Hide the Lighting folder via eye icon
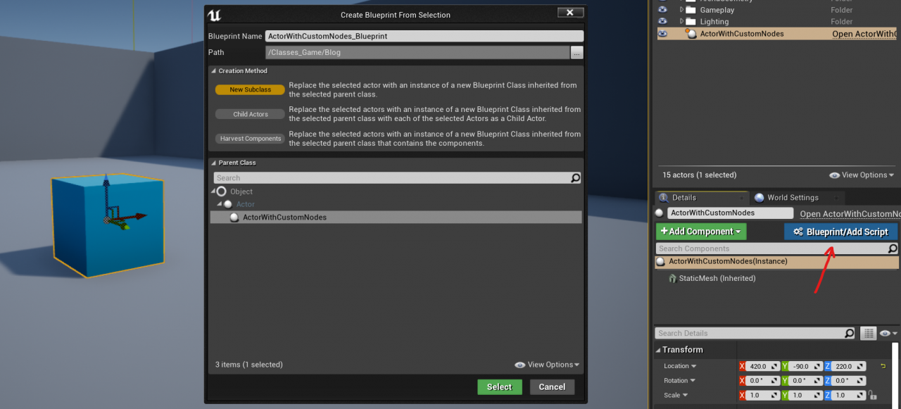 point(662,22)
